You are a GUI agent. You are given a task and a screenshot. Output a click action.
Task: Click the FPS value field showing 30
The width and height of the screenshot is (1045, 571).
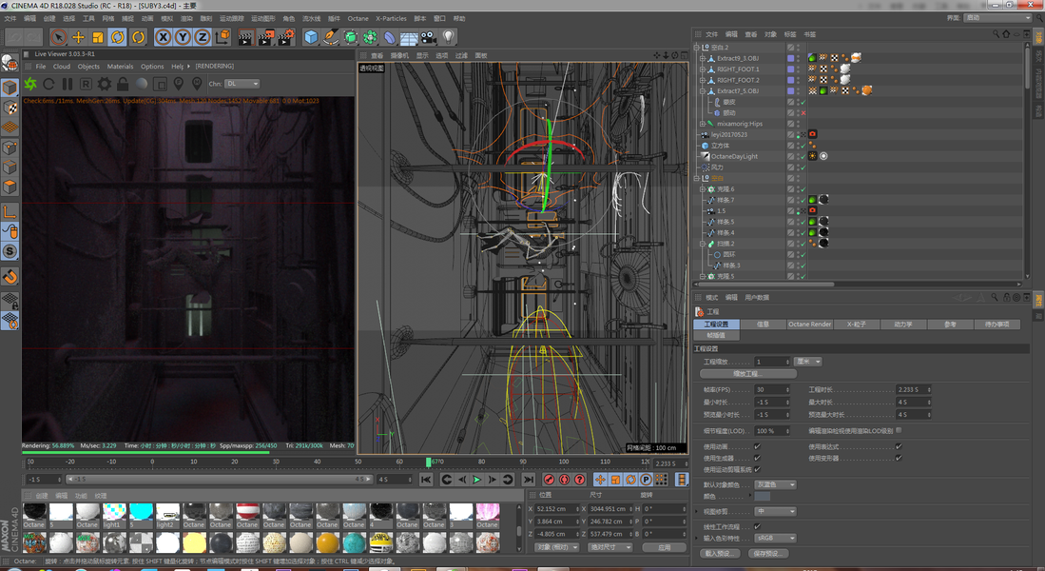pyautogui.click(x=772, y=389)
